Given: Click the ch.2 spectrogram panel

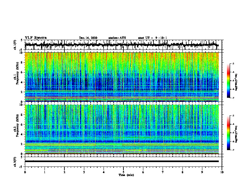Looking at the screenshot, I should click(x=122, y=129).
